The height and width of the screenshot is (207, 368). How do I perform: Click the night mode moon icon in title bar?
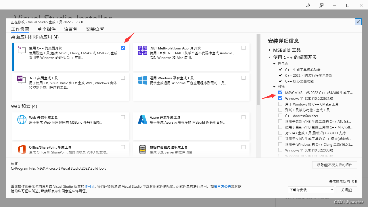pyautogui.click(x=308, y=5)
